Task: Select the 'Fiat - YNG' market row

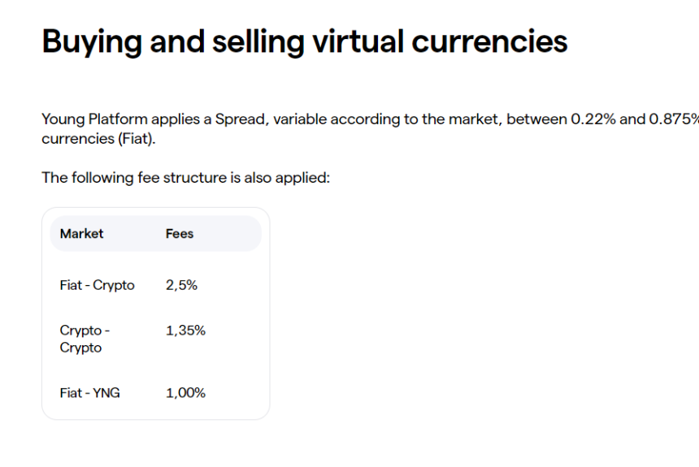Action: (89, 393)
